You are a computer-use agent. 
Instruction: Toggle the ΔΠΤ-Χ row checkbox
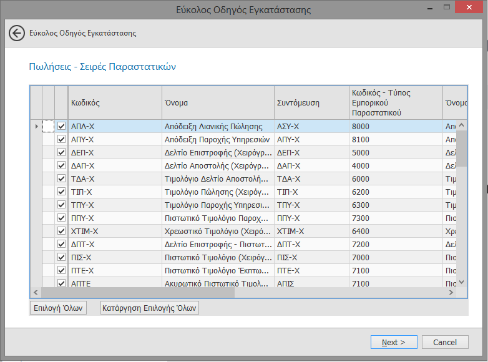(x=61, y=244)
